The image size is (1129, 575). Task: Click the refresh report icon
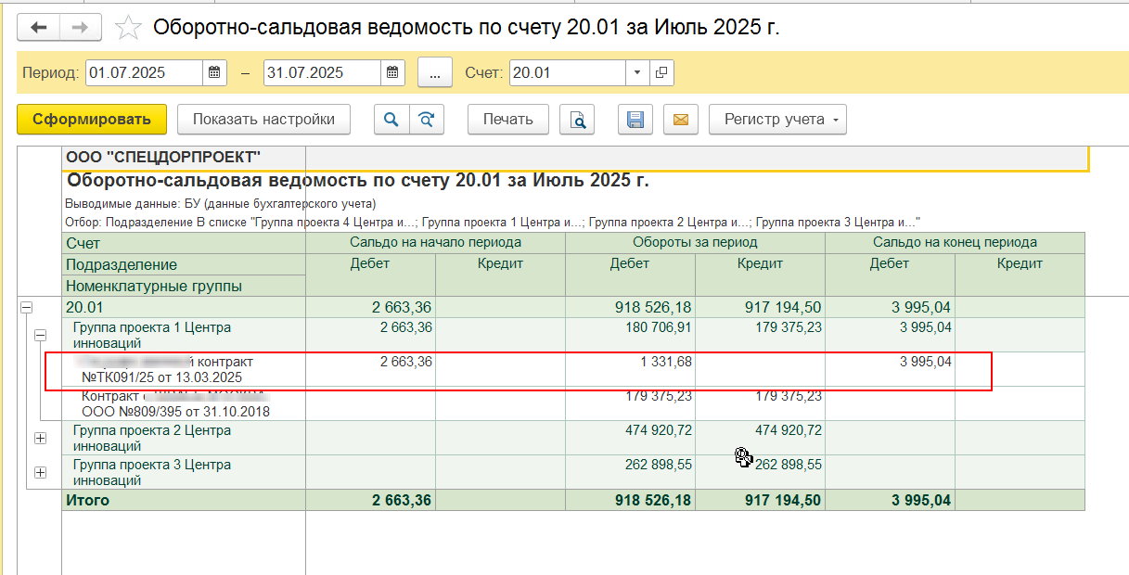coord(427,119)
